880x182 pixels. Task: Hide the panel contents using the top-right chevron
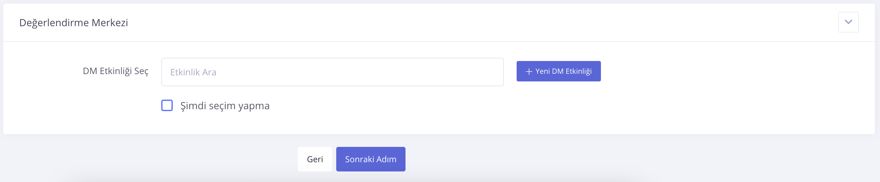(848, 22)
